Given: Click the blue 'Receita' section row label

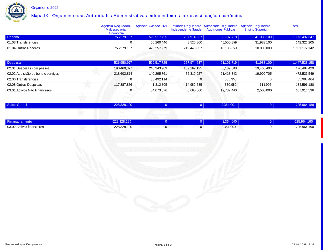Looking at the screenshot, I should pos(13,37).
